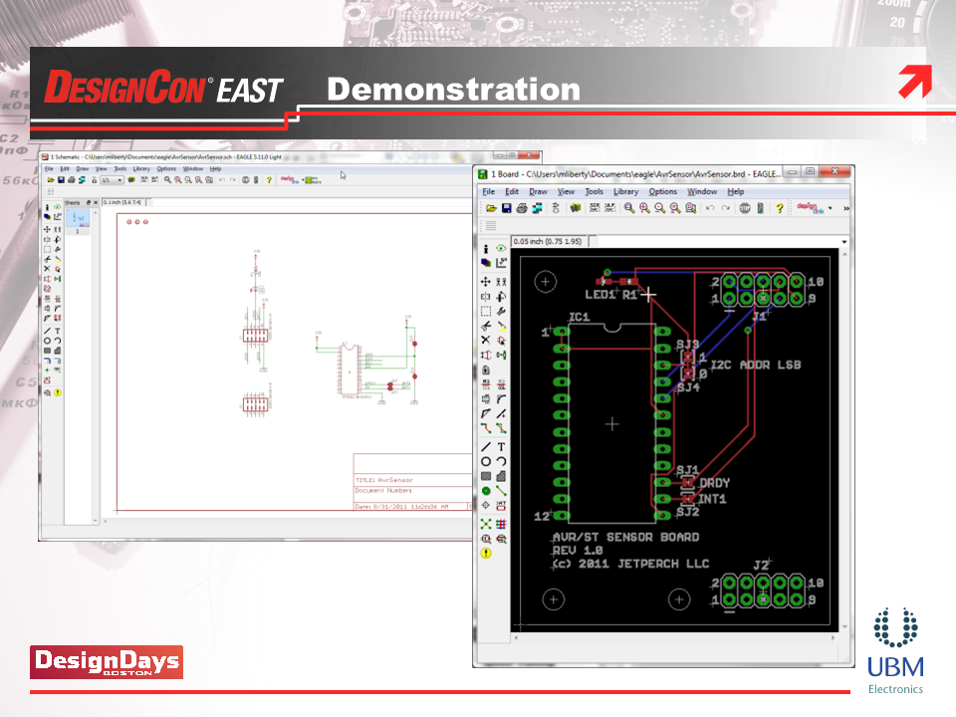Open command line history dropdown in Board
The image size is (956, 717).
(x=843, y=242)
